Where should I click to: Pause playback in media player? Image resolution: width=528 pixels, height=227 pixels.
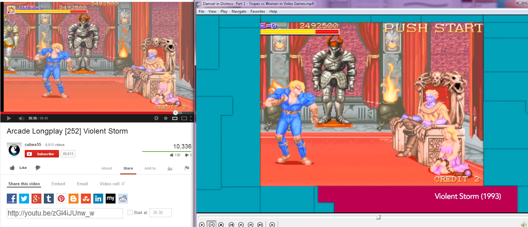tap(212, 224)
